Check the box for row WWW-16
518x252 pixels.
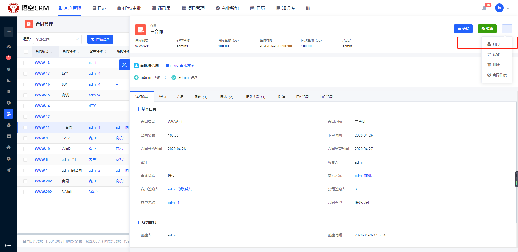(25, 84)
